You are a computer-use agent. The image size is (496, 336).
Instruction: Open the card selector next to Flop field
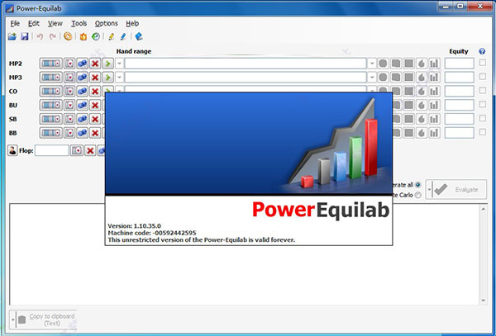[77, 150]
